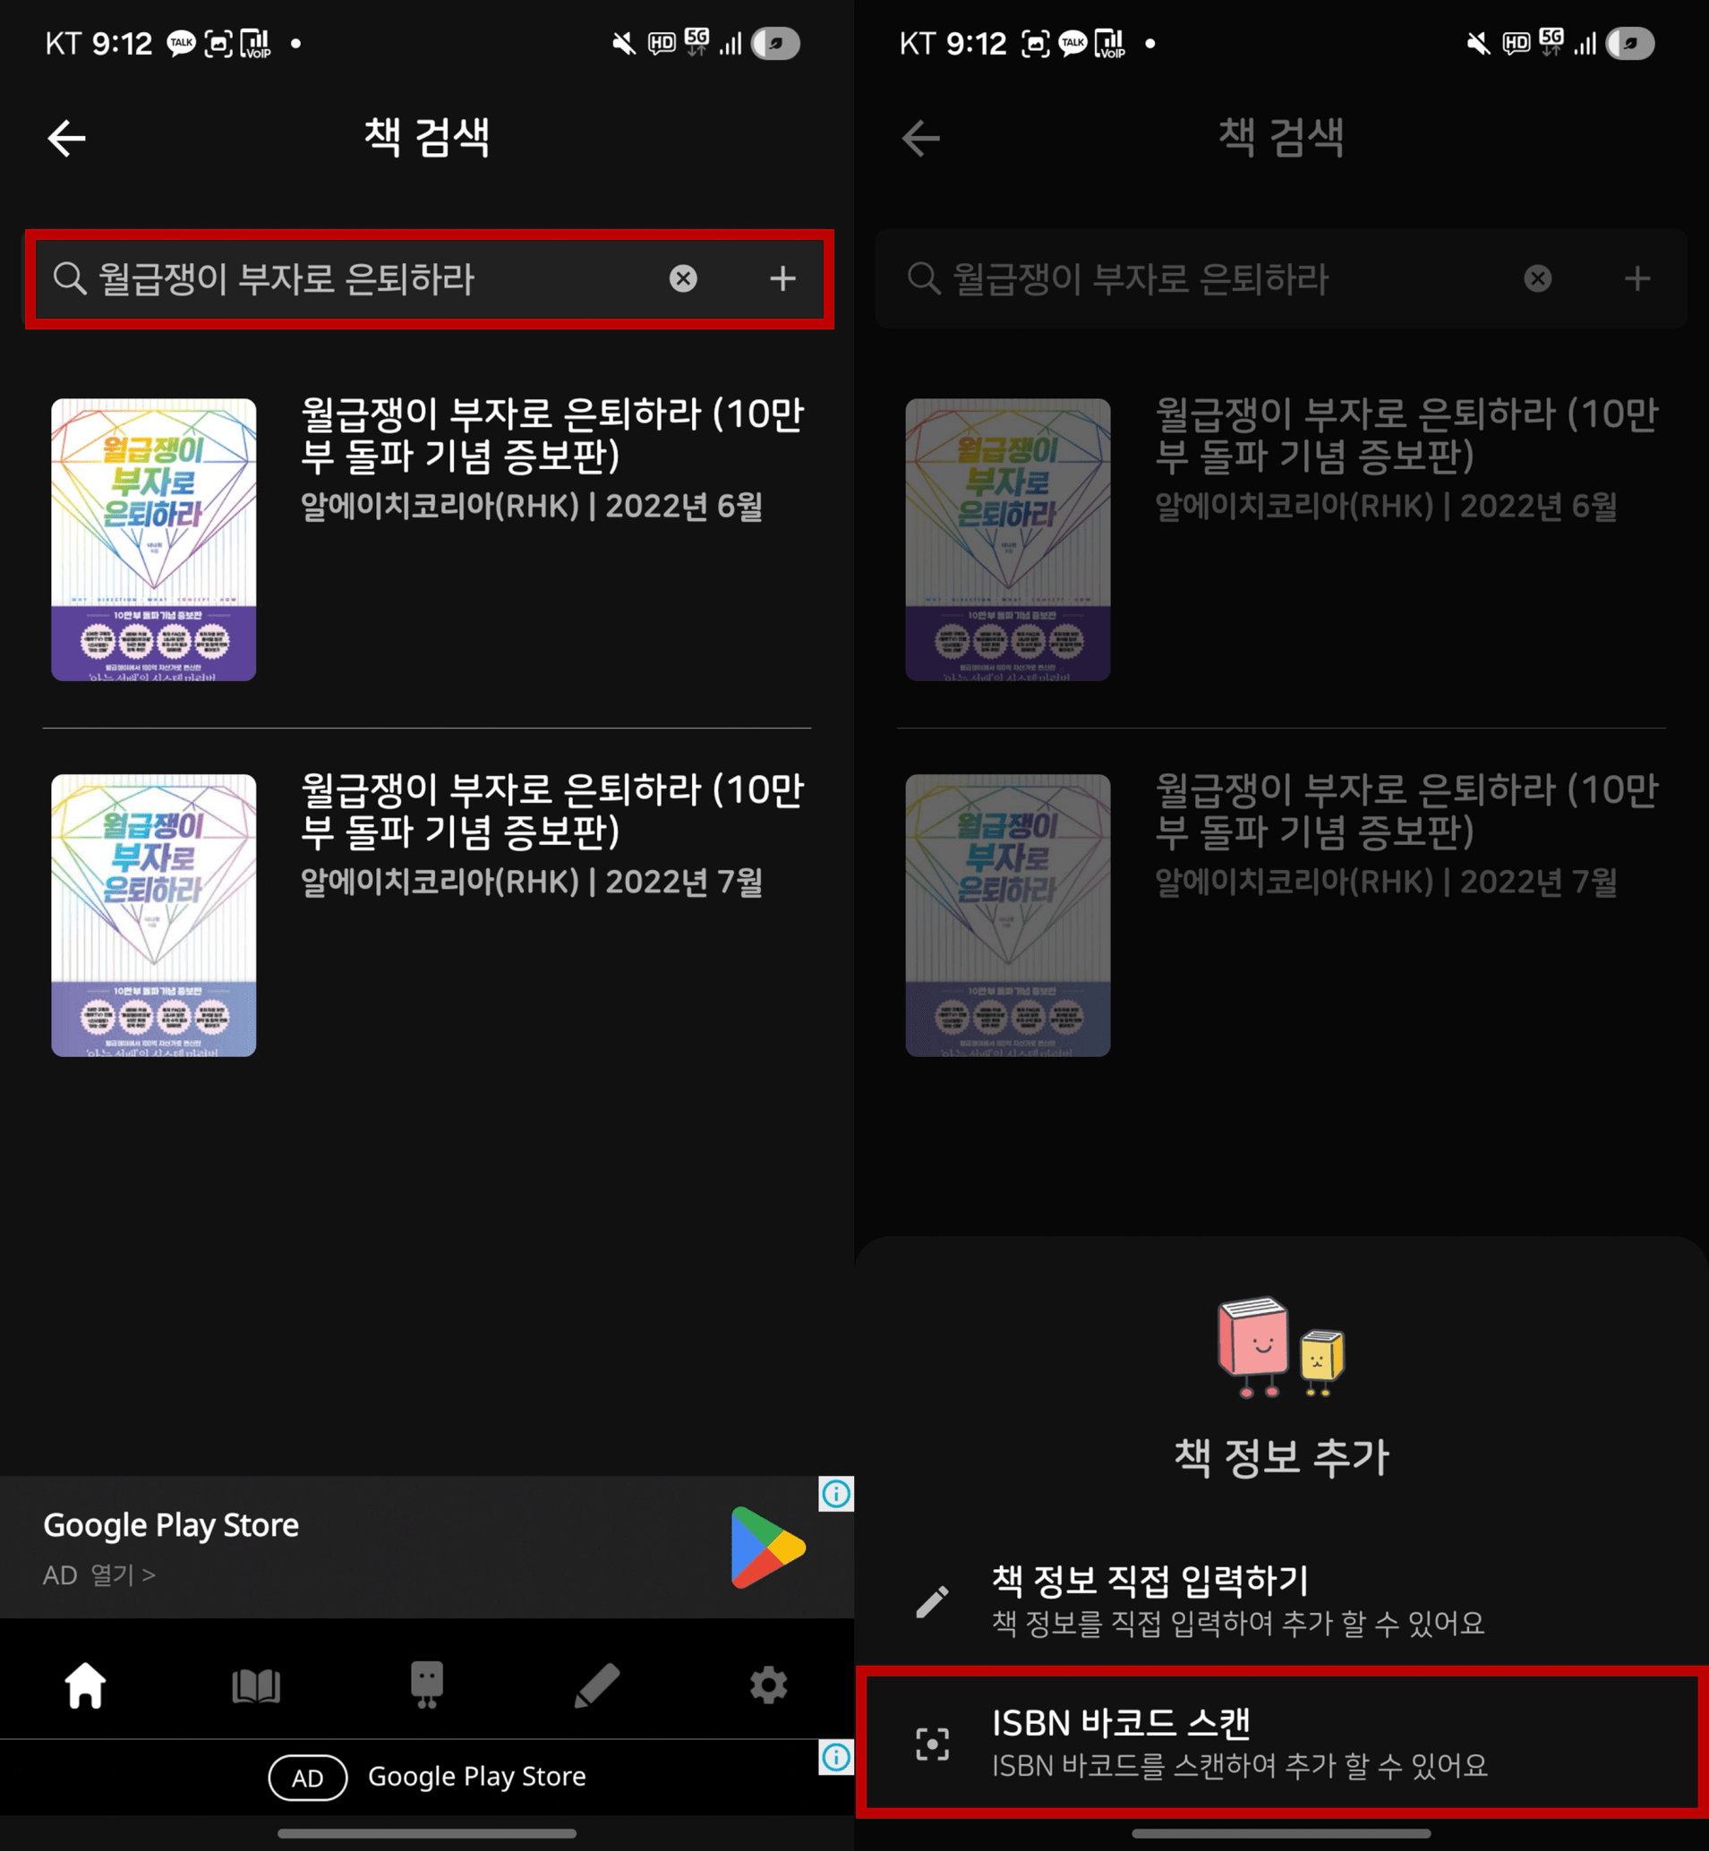Tap the dimmed magnifier icon on the right screen

[924, 278]
